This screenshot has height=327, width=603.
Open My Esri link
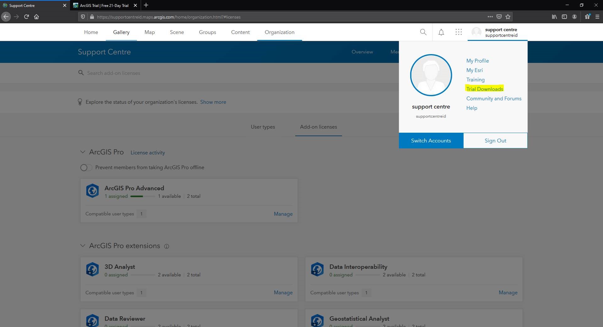pos(475,70)
